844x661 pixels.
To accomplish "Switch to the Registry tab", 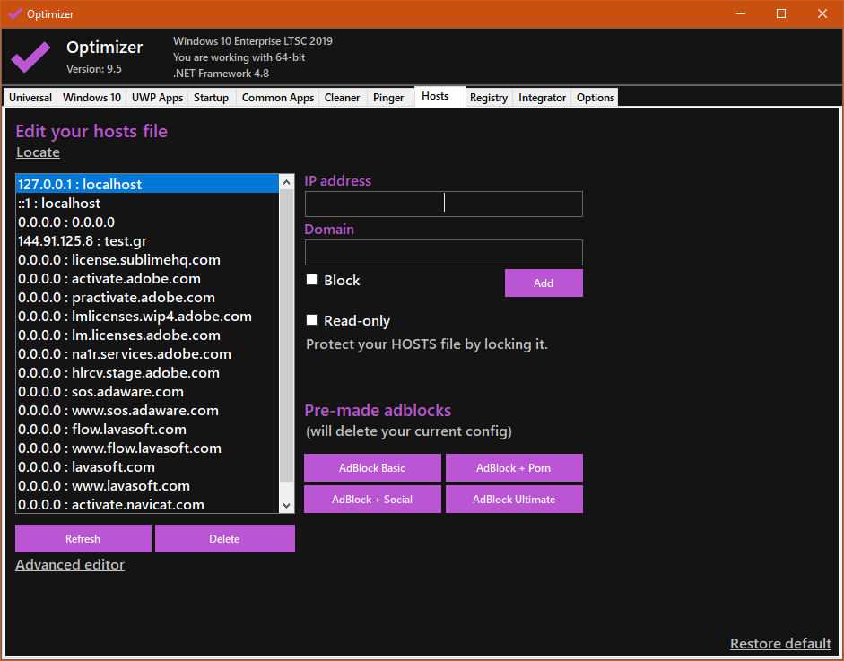I will point(488,98).
